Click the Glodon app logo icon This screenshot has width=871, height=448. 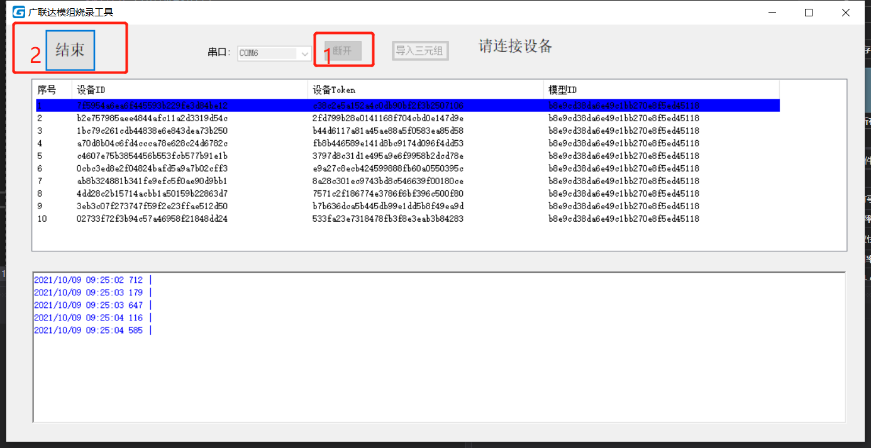coord(19,12)
